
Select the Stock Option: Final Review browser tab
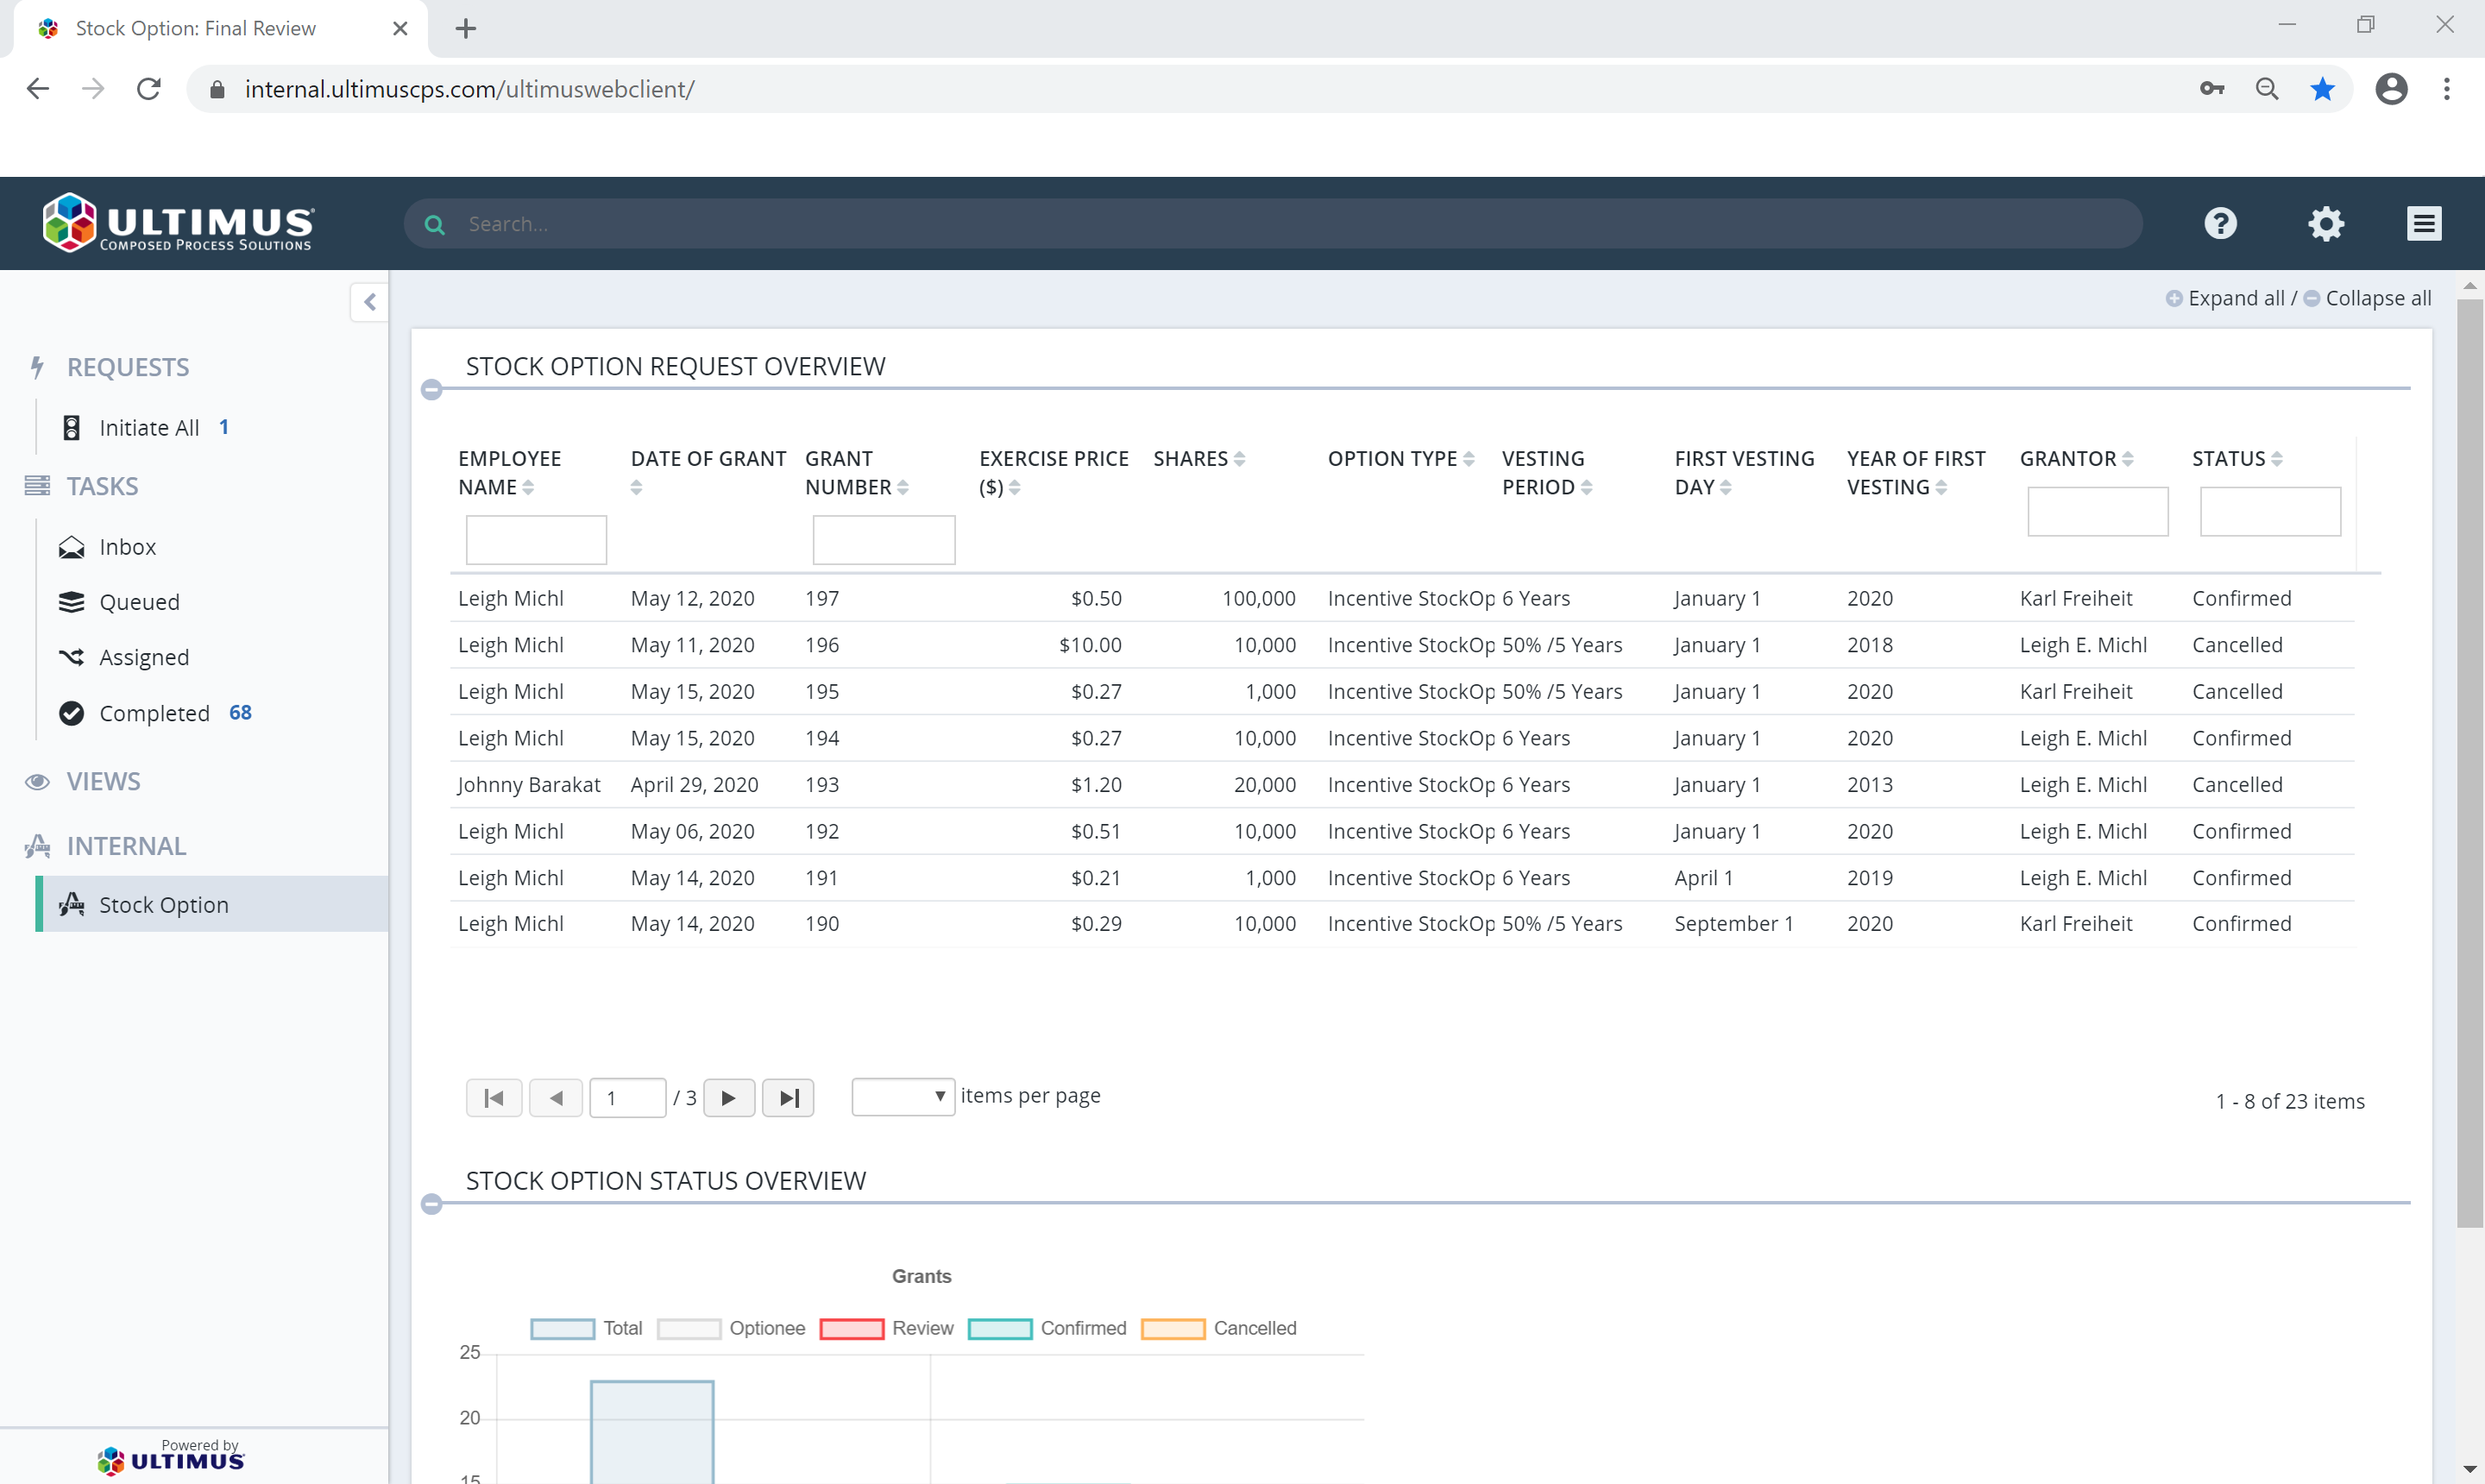pyautogui.click(x=194, y=28)
